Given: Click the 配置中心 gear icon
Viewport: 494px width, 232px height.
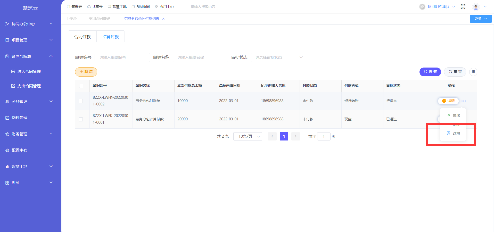Looking at the screenshot, I should coord(7,150).
